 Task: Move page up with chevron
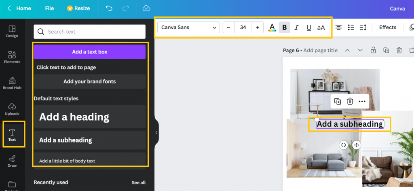coord(347,50)
